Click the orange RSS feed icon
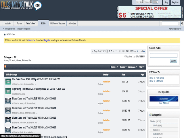 click(5, 66)
